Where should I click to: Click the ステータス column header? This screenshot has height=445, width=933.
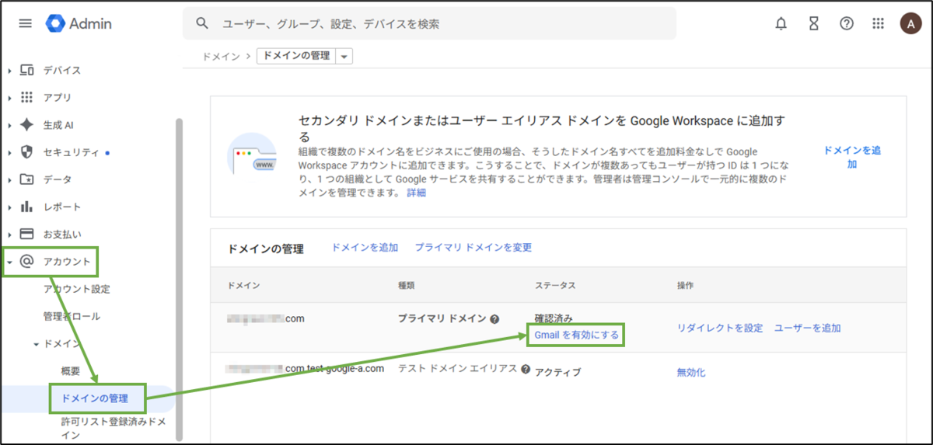555,286
